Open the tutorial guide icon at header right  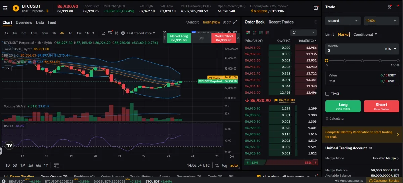[x=316, y=8]
